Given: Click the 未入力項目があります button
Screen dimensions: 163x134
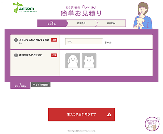Looking at the screenshot, I should [81, 114].
